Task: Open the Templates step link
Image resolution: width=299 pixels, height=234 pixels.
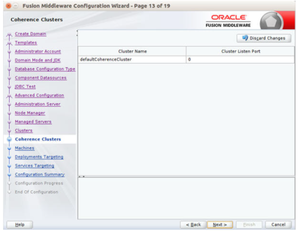Action: click(26, 43)
